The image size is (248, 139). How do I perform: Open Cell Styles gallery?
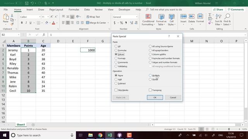point(171,20)
